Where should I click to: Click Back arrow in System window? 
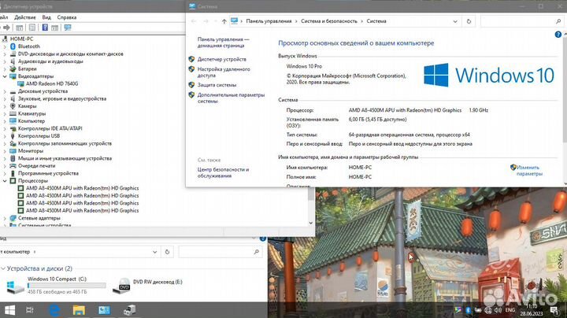coord(194,21)
